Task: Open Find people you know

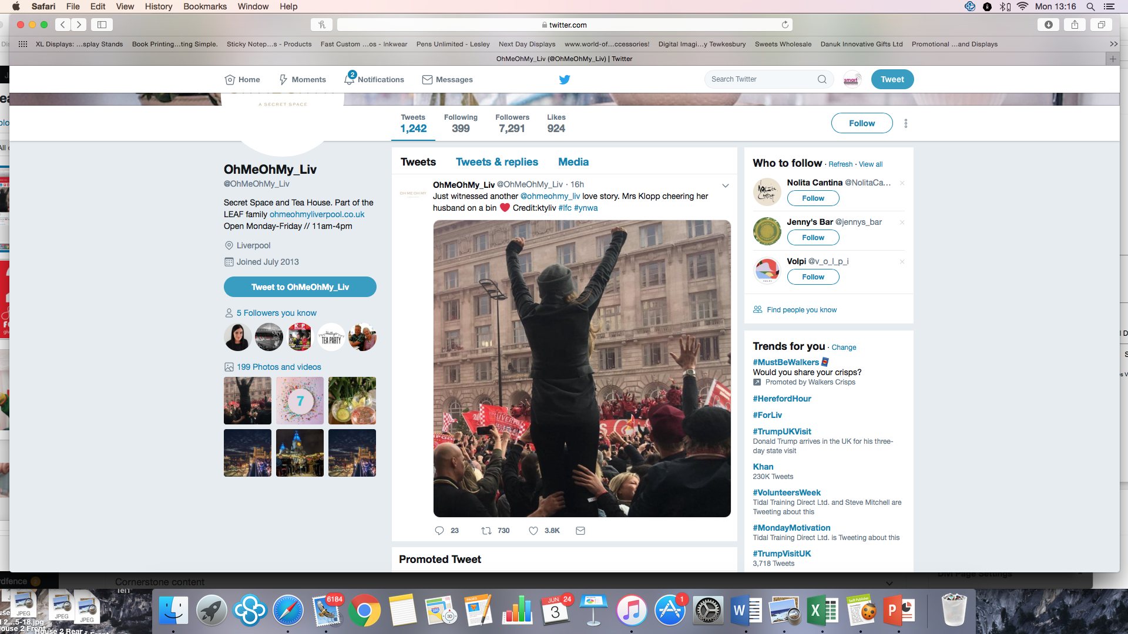Action: (802, 310)
